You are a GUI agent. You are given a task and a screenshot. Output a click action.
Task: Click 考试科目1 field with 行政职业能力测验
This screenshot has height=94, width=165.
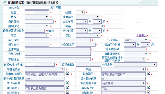tap(45, 88)
